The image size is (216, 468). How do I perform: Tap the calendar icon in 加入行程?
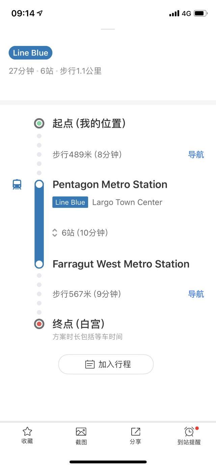coord(90,364)
